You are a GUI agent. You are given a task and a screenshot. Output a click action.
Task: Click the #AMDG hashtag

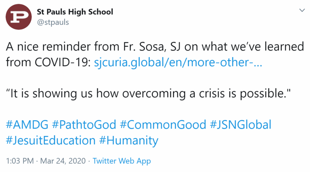point(27,125)
